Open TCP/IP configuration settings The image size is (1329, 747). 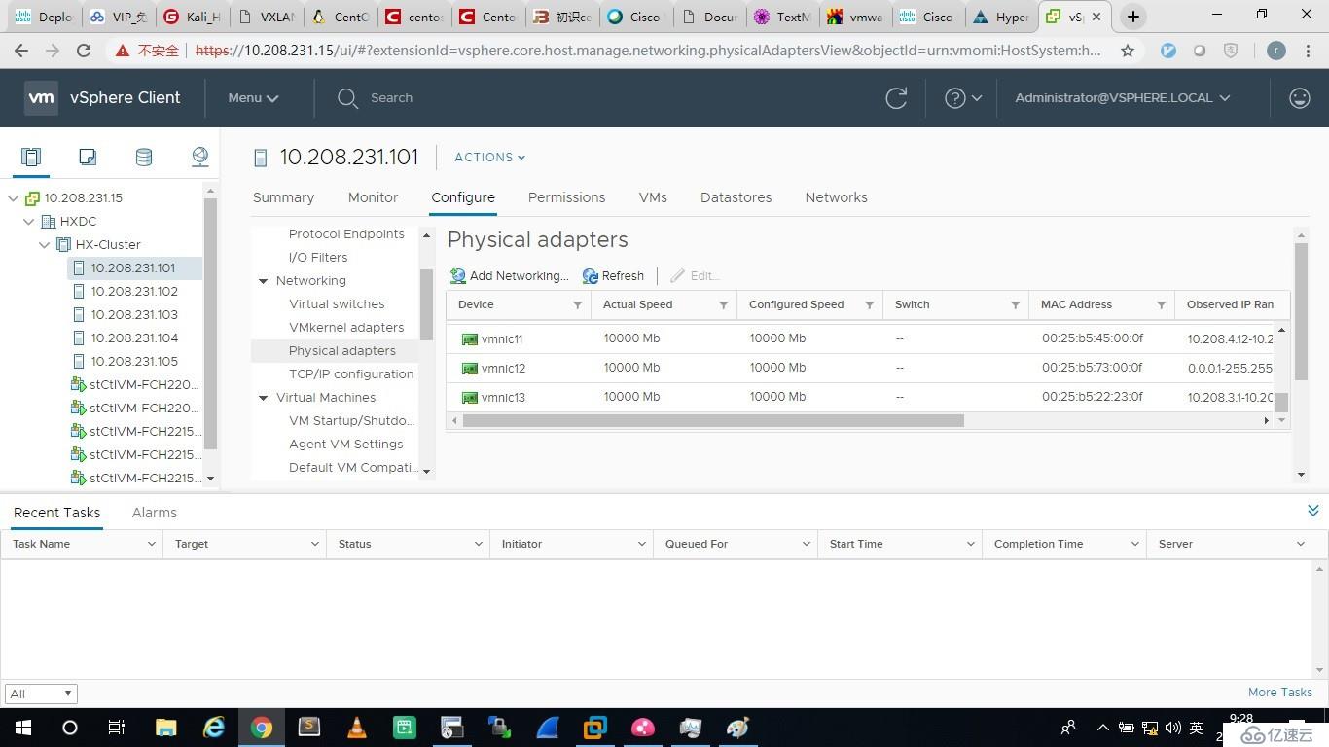click(351, 374)
